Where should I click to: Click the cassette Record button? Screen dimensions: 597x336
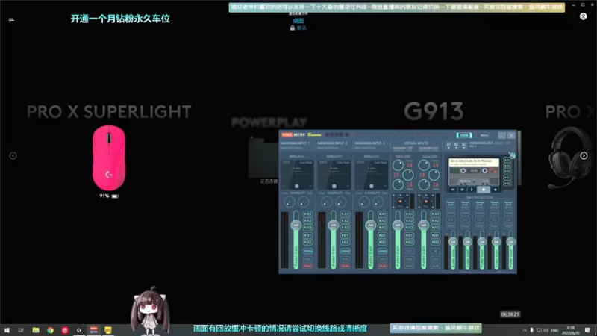496,190
